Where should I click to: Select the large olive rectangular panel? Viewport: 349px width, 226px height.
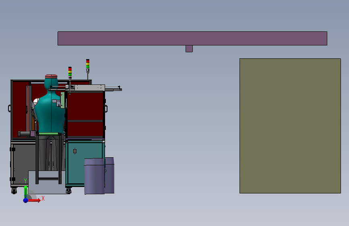coord(290,126)
